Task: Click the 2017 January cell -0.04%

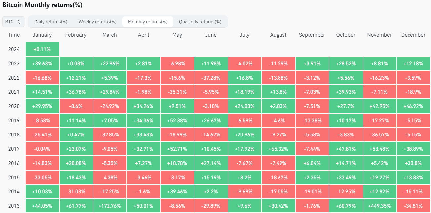Action: click(x=42, y=149)
